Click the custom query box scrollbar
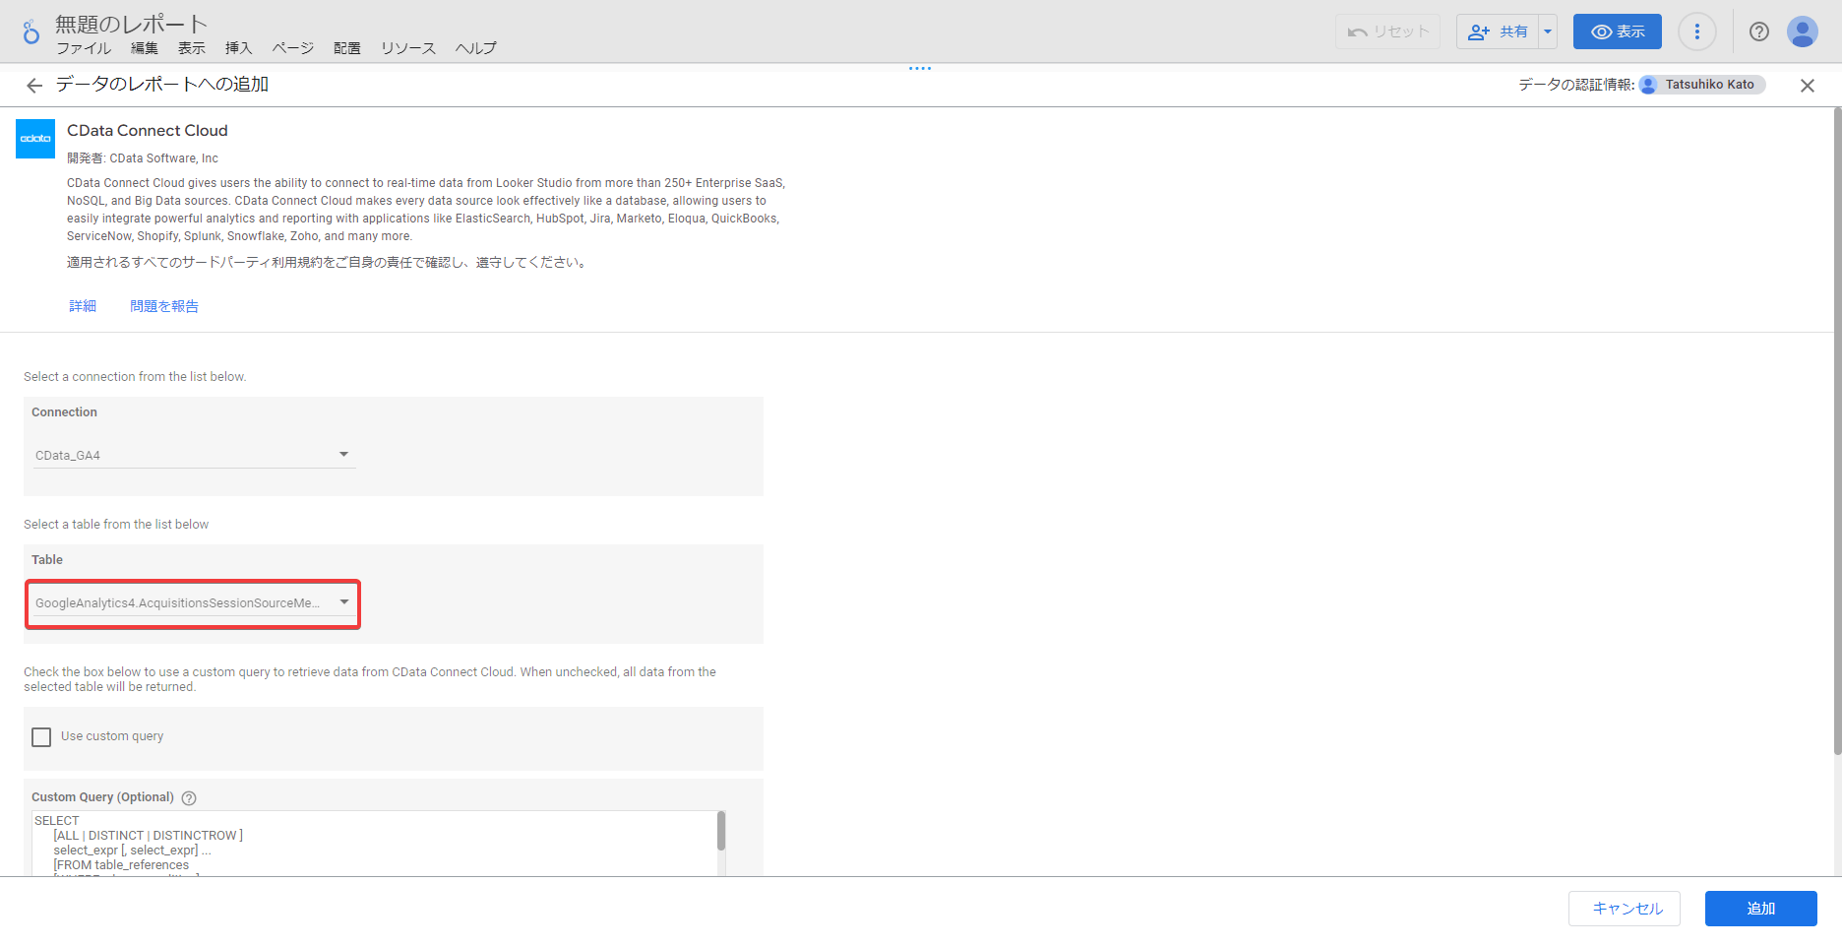Screen dimensions: 1842x946 pyautogui.click(x=721, y=831)
